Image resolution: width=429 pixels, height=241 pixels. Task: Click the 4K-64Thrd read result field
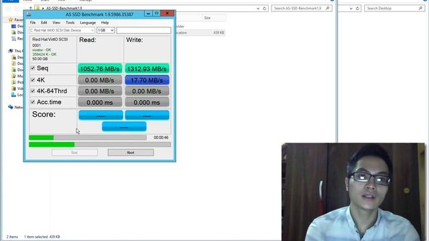tap(100, 91)
